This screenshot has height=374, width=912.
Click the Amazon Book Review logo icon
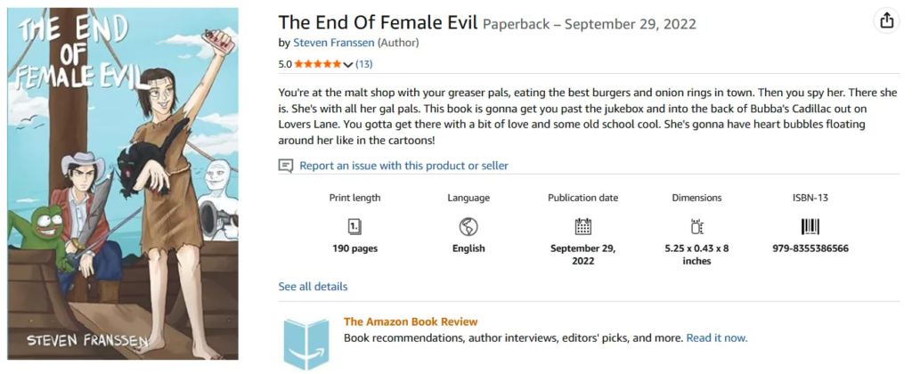click(306, 342)
